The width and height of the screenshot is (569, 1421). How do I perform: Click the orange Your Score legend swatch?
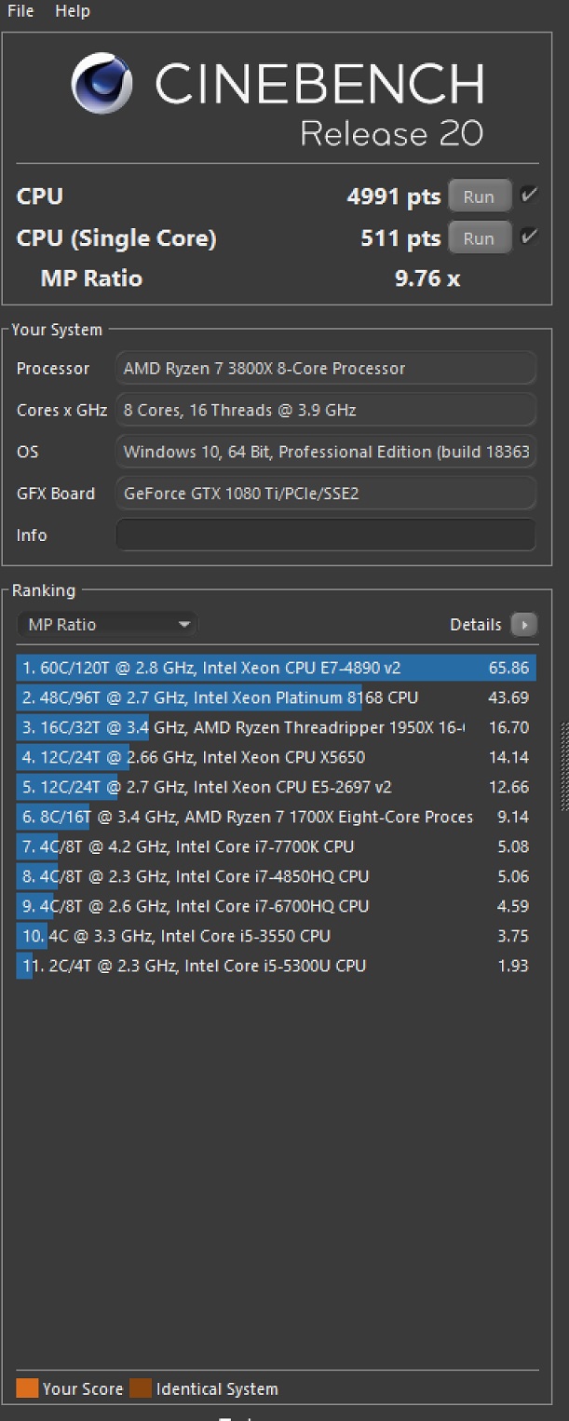pos(27,1388)
